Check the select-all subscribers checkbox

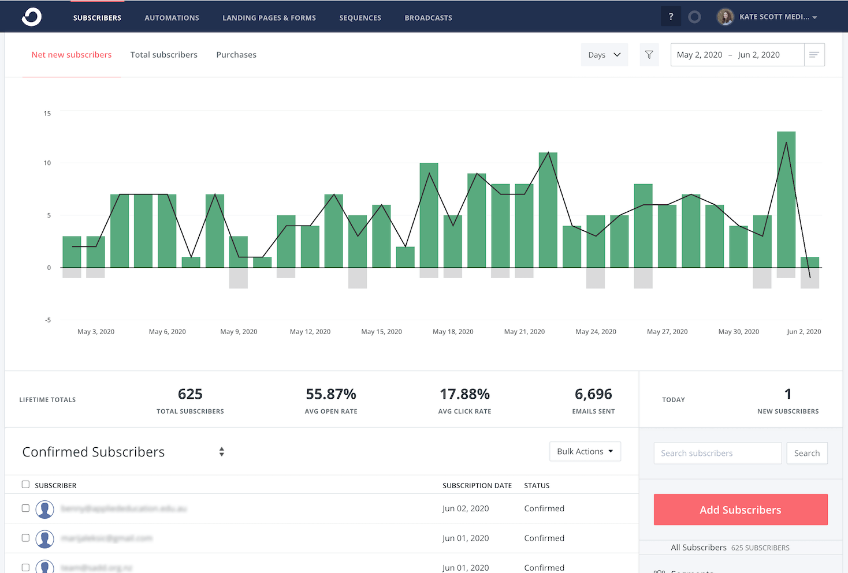25,484
